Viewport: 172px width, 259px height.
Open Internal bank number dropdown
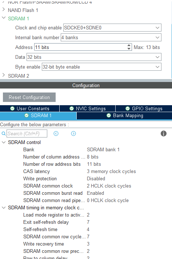coord(111,37)
